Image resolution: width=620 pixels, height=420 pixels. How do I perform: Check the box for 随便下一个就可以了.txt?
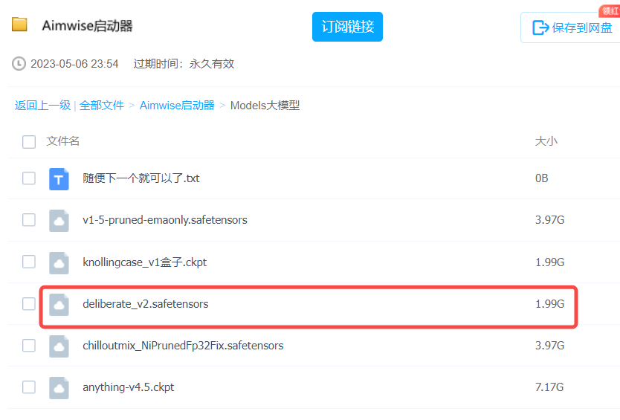point(29,178)
